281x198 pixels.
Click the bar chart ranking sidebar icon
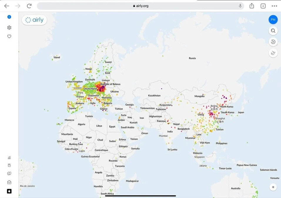tap(9, 158)
